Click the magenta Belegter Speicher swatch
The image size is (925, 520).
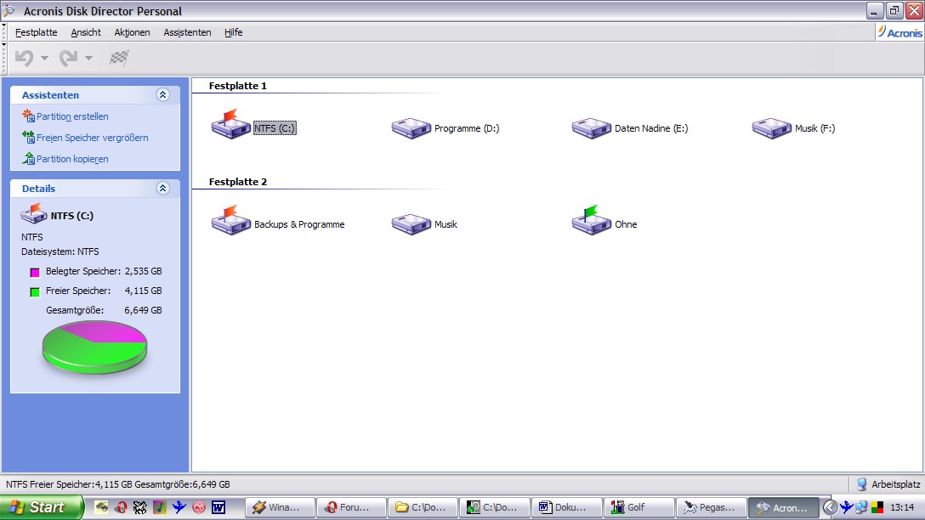point(35,272)
